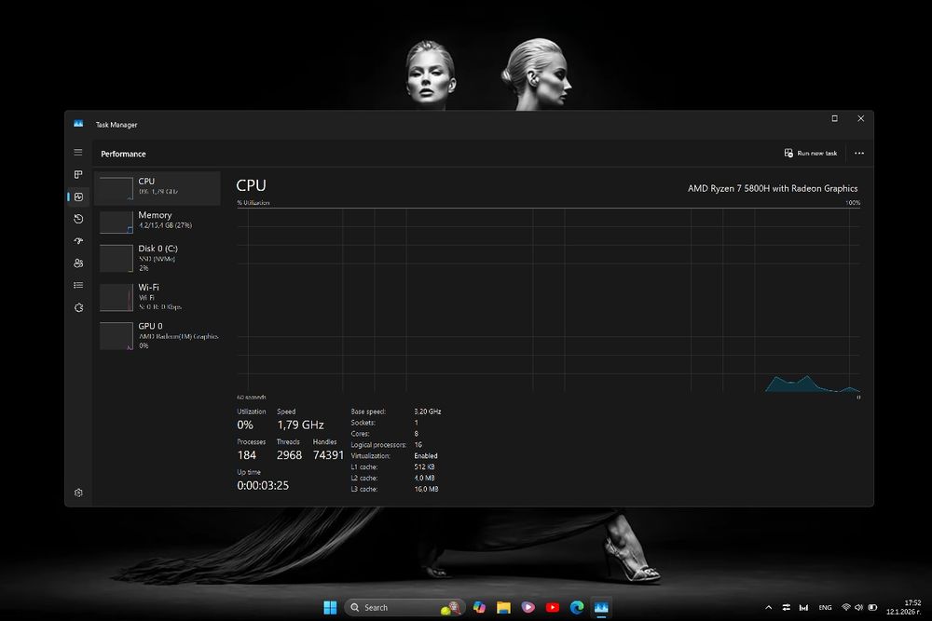Screen dimensions: 932x621
Task: Click the Virtualization Enabled value
Action: (x=426, y=456)
